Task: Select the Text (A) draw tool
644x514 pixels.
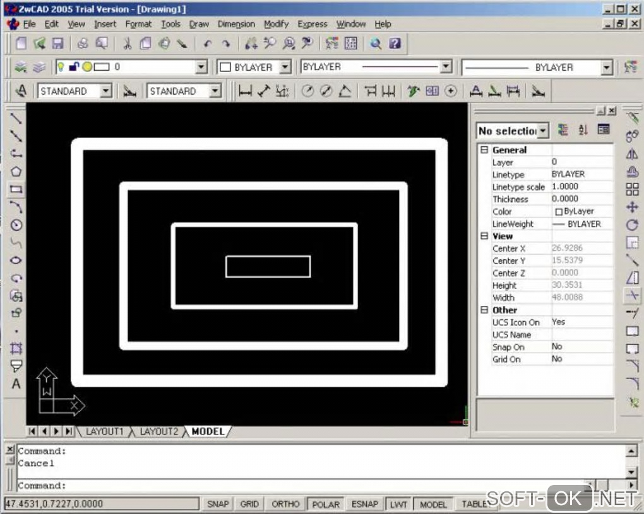Action: [x=16, y=384]
